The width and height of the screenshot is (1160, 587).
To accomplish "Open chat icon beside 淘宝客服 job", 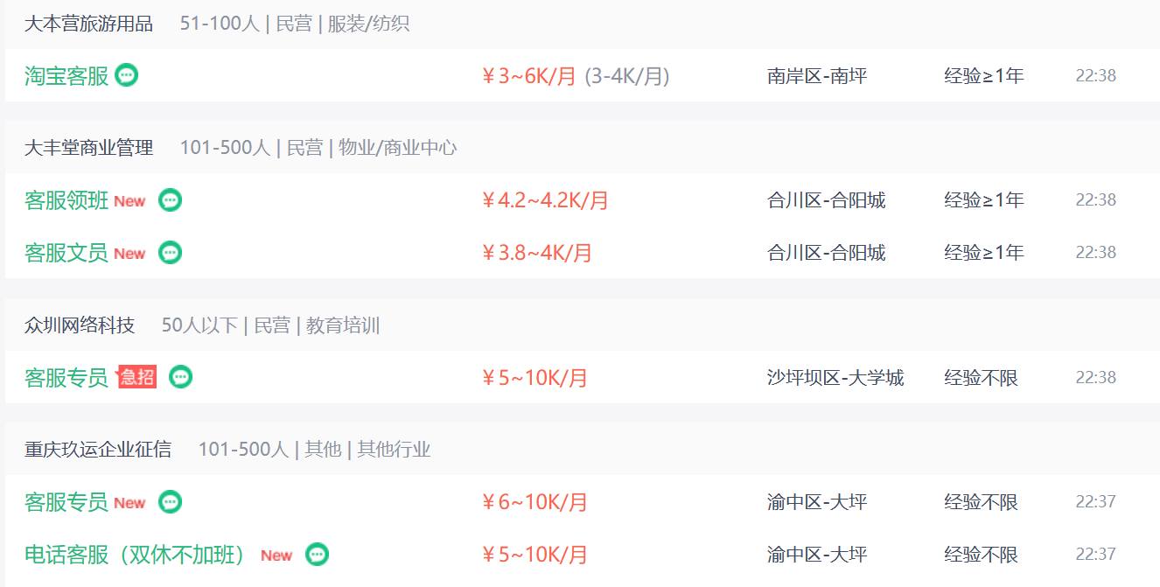I will pos(127,75).
